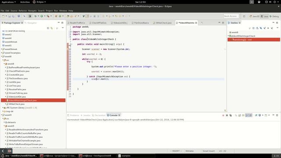Click the New Java Class green icon
This screenshot has height=158, width=281.
coord(60,16)
